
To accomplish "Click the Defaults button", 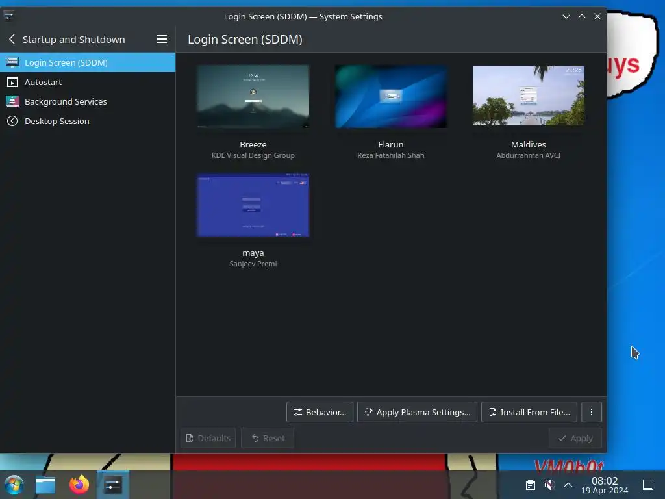I will [208, 438].
